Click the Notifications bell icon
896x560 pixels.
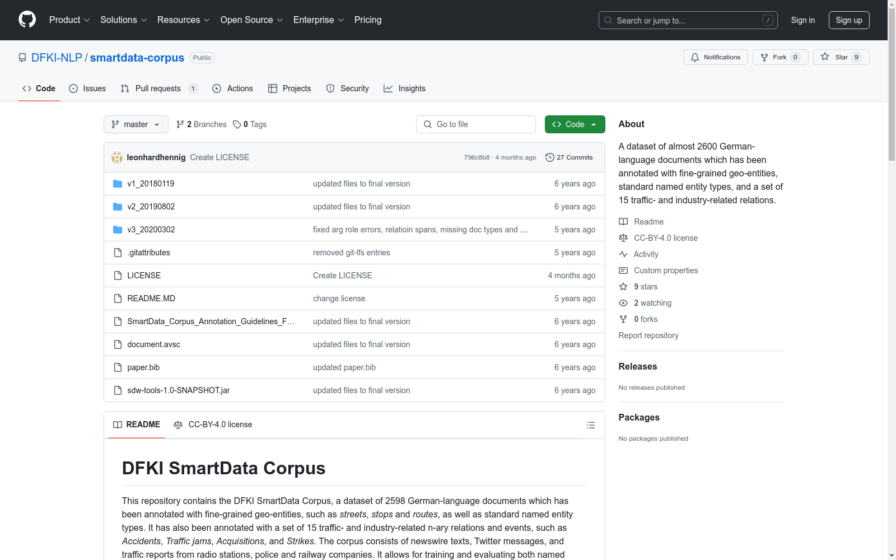click(x=695, y=57)
